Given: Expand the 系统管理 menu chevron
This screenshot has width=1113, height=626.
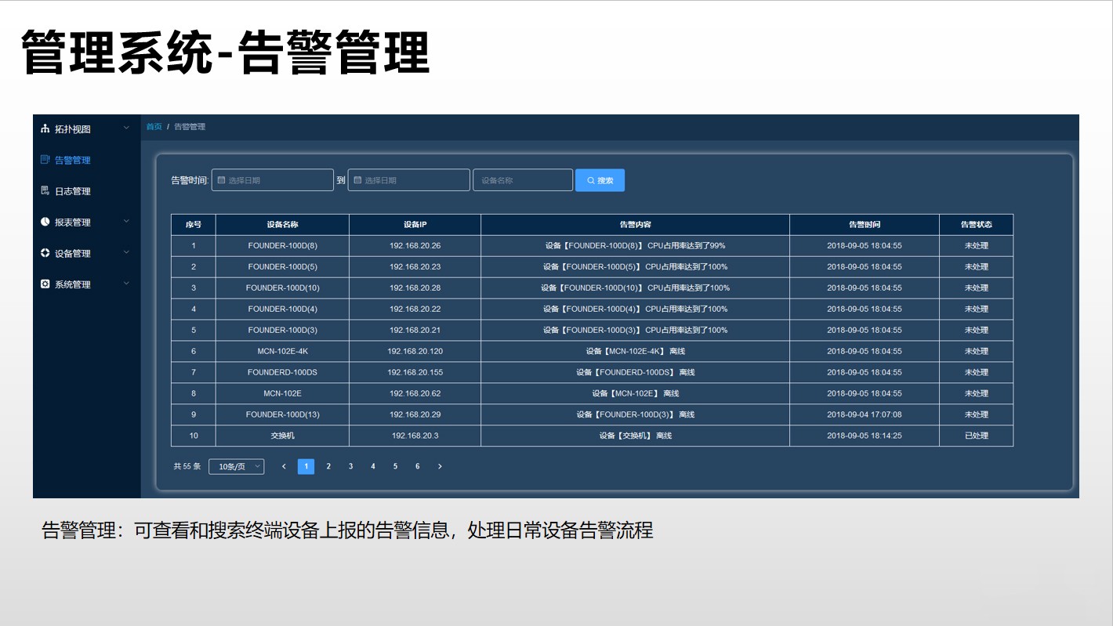Looking at the screenshot, I should tap(126, 284).
